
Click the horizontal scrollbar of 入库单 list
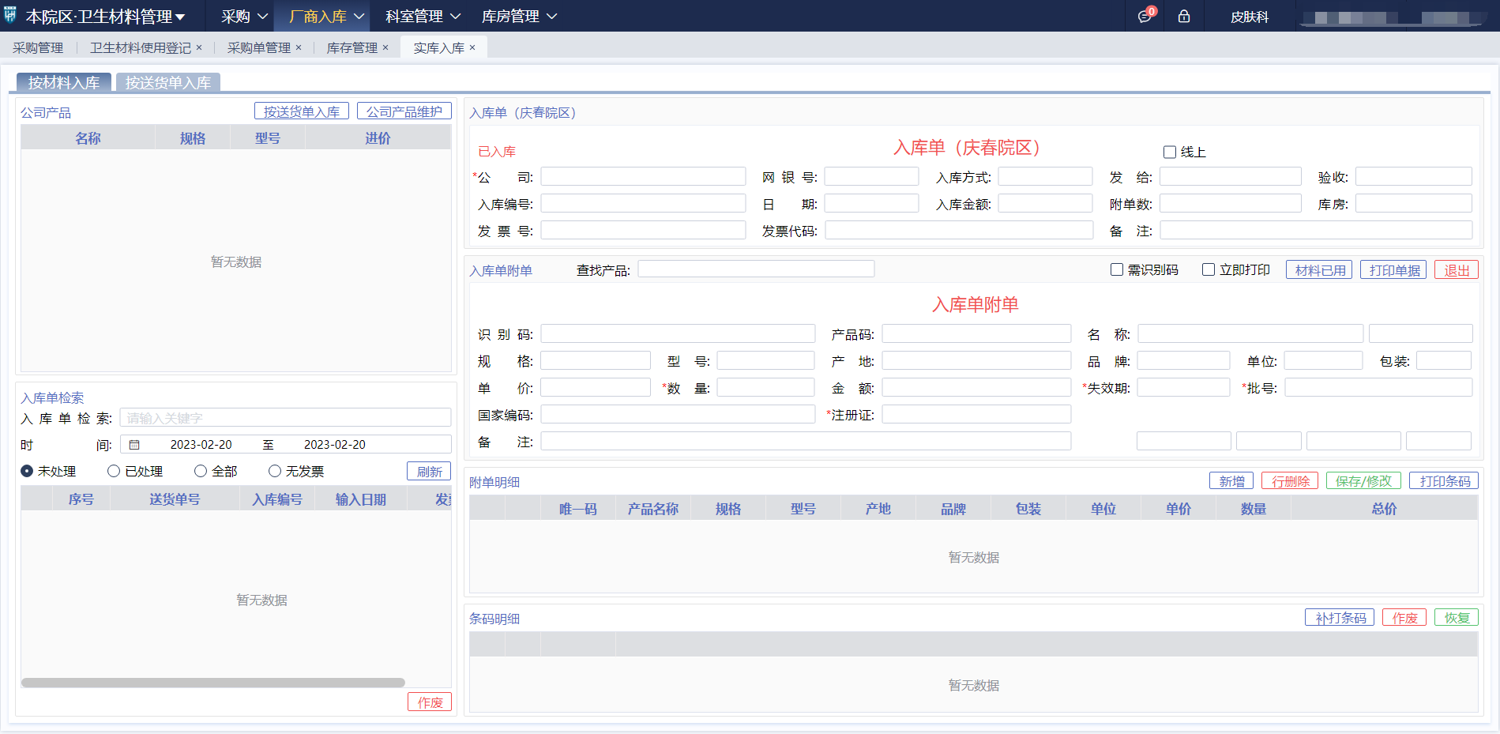click(213, 683)
